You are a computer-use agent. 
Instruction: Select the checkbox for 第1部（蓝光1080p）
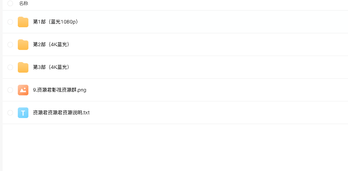[x=10, y=22]
